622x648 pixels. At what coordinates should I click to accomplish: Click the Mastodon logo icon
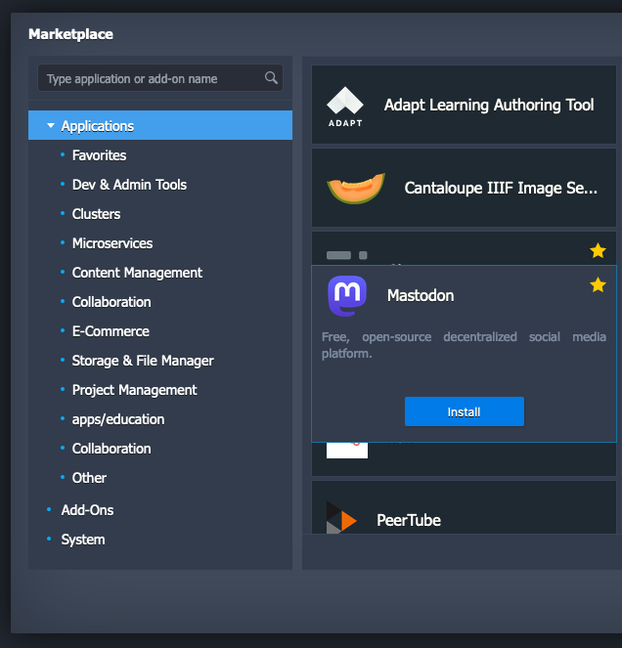click(347, 296)
